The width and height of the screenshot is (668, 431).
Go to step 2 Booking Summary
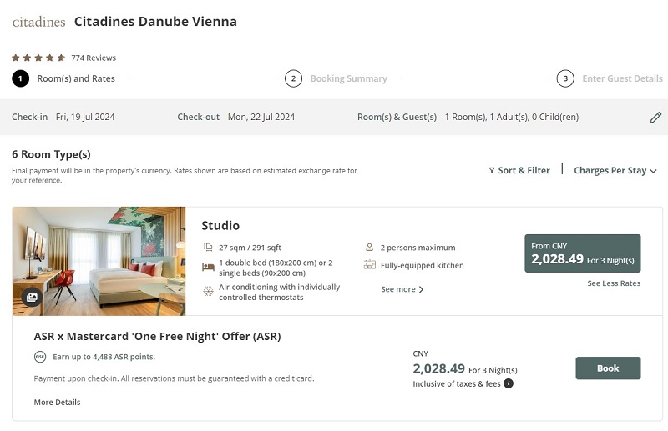[336, 78]
